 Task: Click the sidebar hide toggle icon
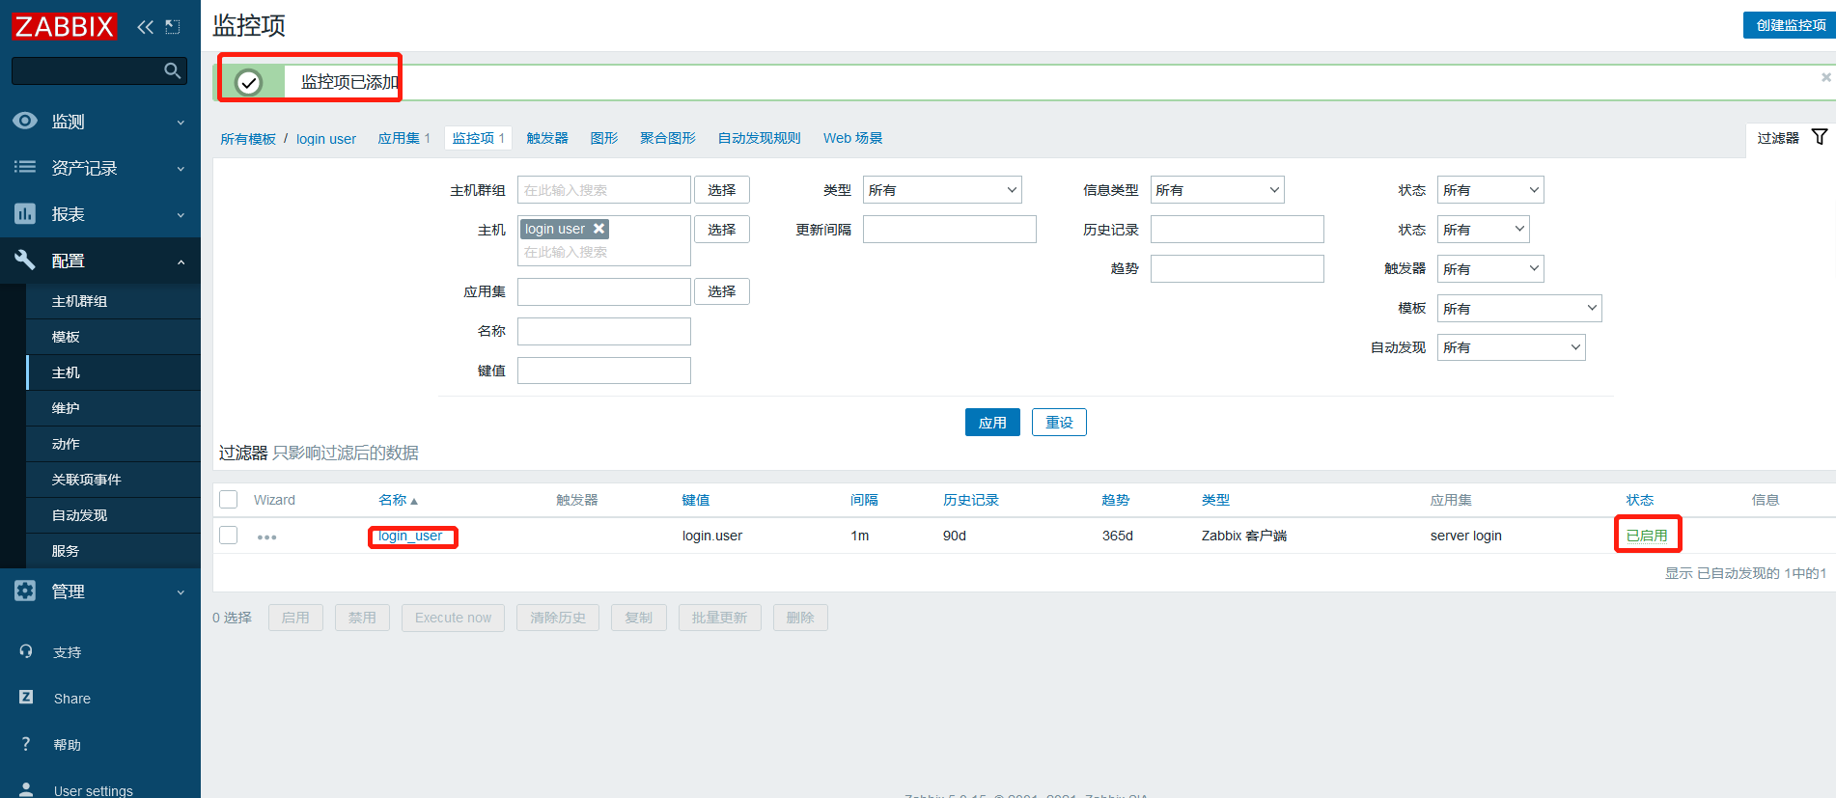173,27
